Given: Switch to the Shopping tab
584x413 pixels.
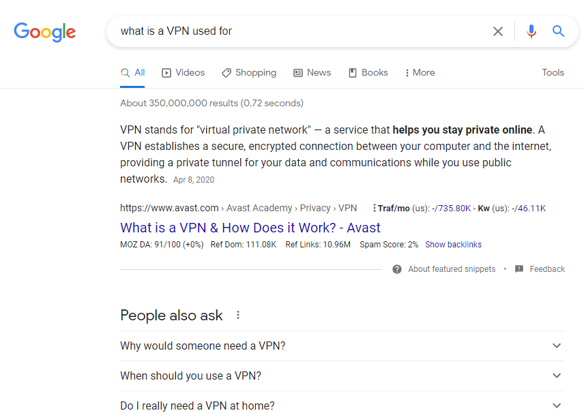Looking at the screenshot, I should click(249, 73).
